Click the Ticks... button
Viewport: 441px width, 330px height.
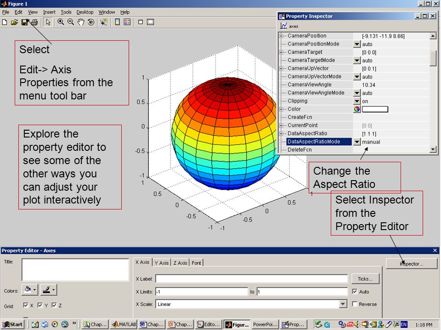(365, 279)
